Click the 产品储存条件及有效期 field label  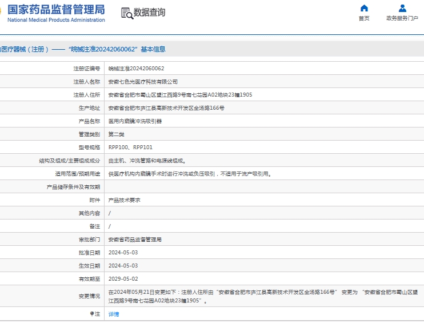(73, 187)
